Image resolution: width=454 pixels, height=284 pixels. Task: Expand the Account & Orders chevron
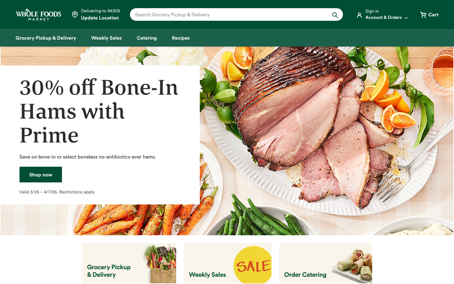(x=406, y=18)
